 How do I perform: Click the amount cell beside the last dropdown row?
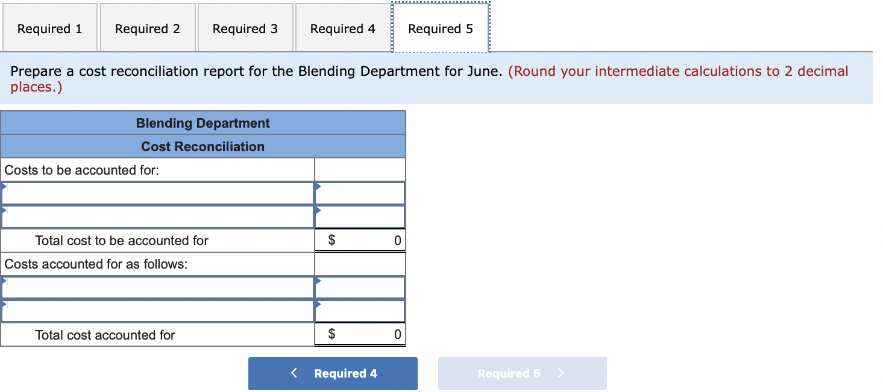362,311
